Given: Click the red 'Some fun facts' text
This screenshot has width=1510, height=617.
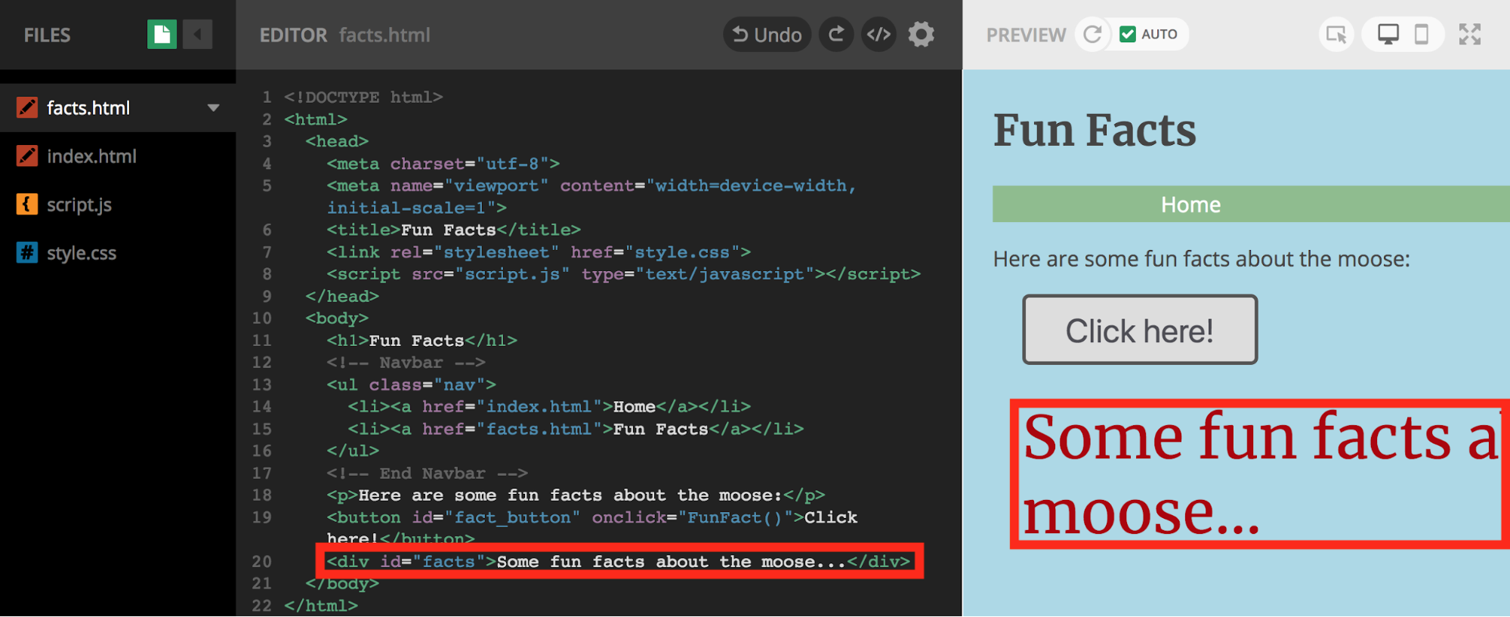Looking at the screenshot, I should click(x=1254, y=472).
